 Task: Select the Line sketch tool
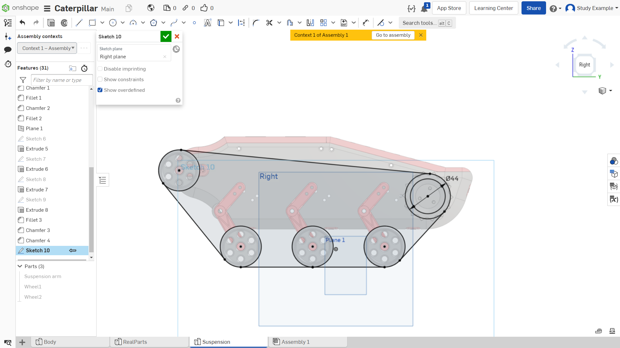[x=79, y=23]
